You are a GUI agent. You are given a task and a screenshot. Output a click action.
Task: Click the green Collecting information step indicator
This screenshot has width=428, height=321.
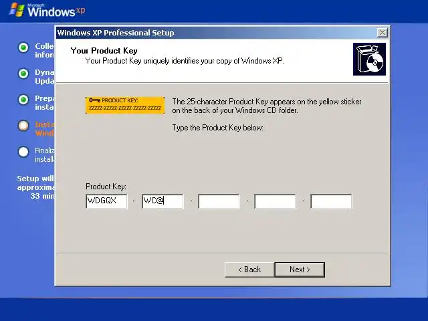click(x=23, y=47)
